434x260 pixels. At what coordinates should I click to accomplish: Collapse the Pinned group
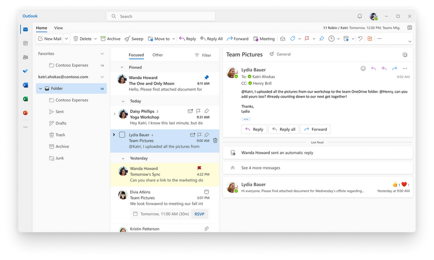[x=122, y=67]
